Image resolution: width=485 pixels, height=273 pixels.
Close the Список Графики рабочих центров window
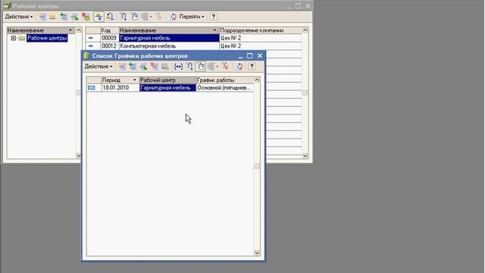(x=260, y=56)
